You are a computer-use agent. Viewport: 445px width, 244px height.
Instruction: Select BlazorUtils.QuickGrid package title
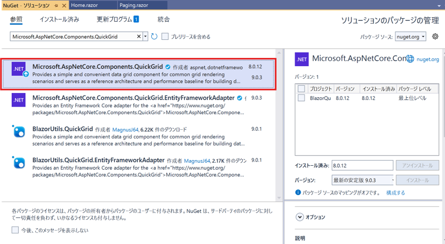62,129
